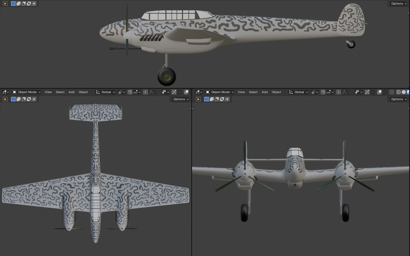Open editor type menu in bottom-left viewport
This screenshot has height=256, width=410.
[x=6, y=92]
